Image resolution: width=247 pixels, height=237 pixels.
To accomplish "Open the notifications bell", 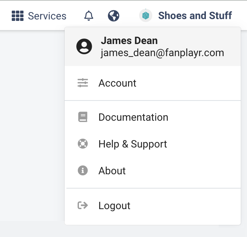I will tap(89, 15).
